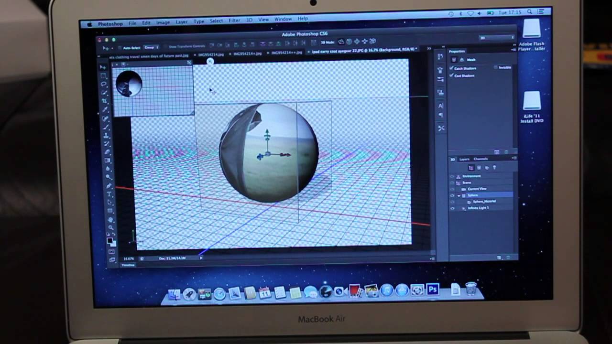Select the Move tool in the toolbar
The image size is (612, 344).
click(103, 67)
